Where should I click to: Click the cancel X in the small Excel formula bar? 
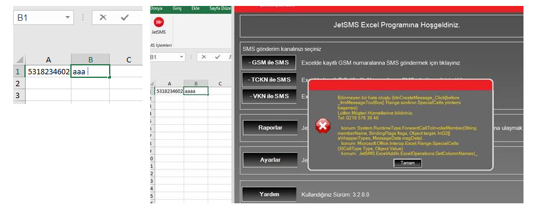click(204, 57)
